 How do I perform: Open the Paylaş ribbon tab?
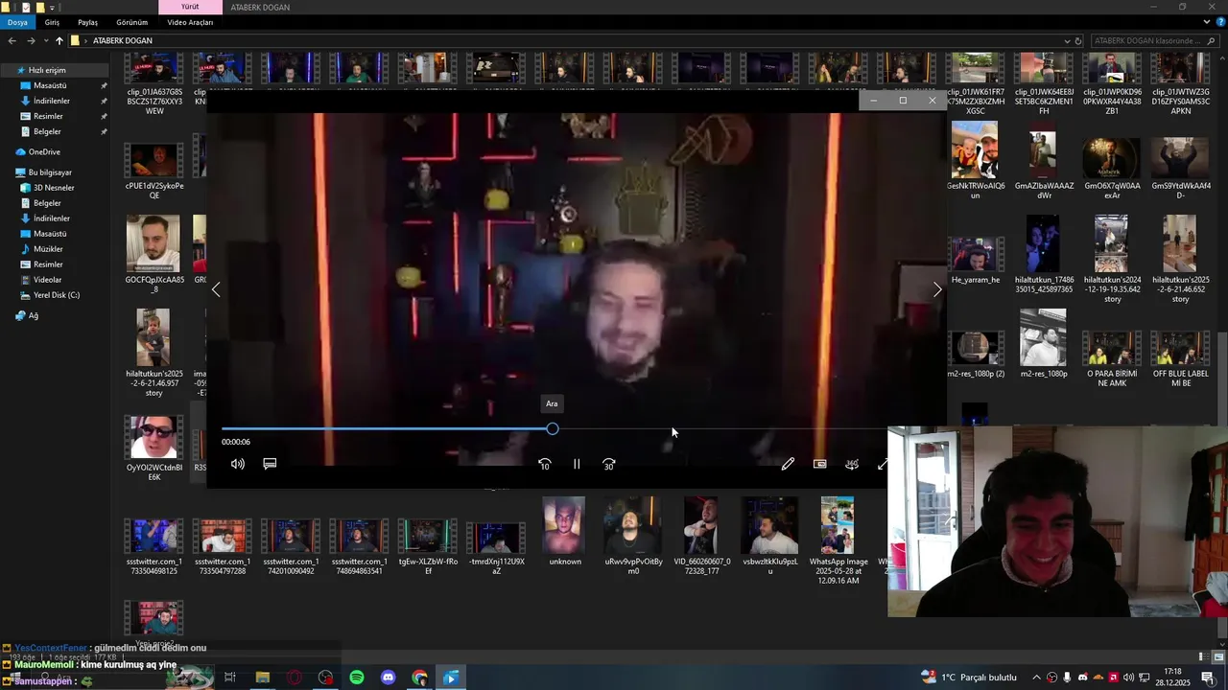point(87,22)
